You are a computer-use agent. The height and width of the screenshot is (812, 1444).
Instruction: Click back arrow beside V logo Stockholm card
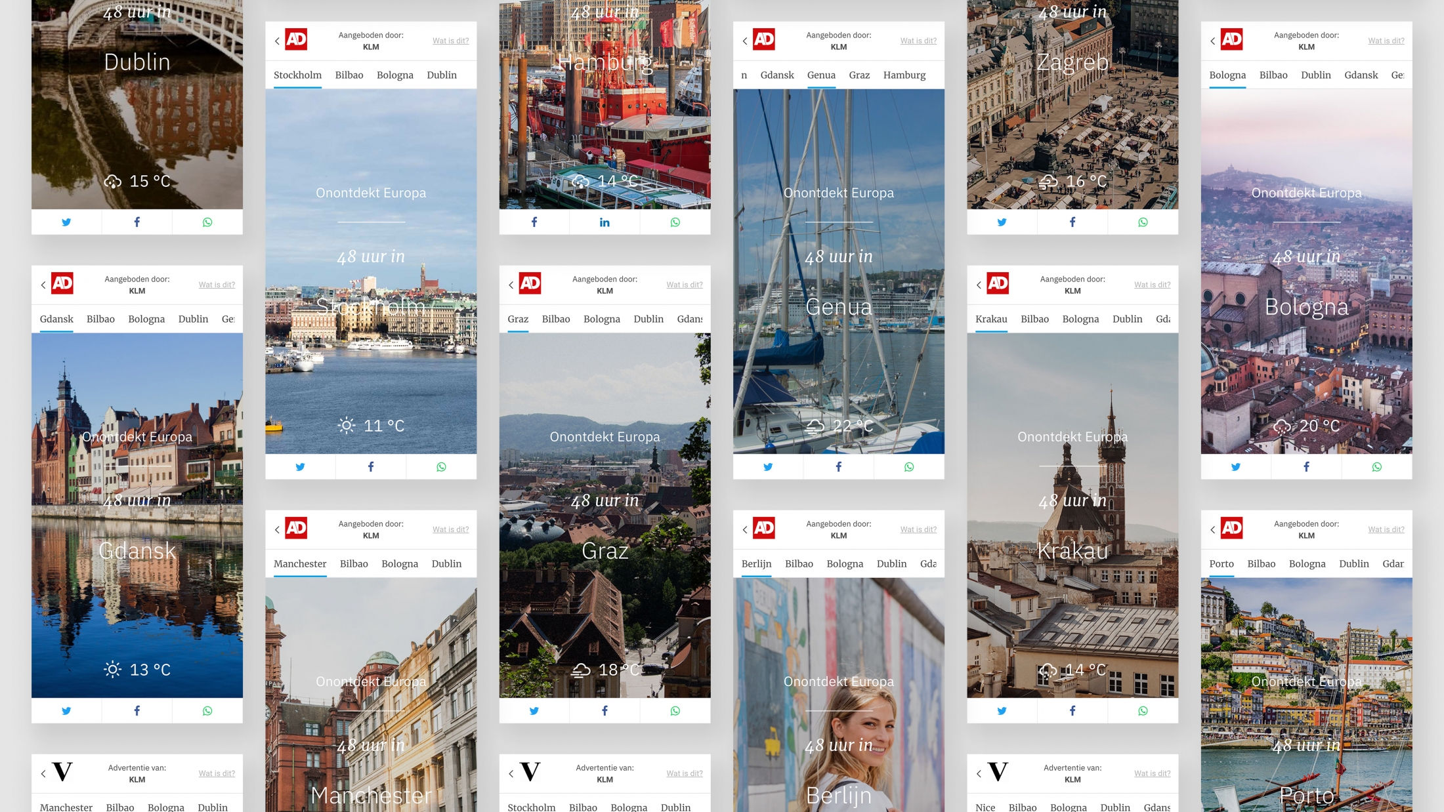(511, 774)
